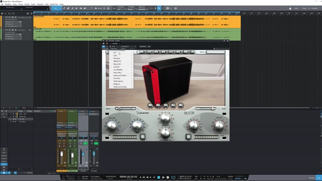This screenshot has height=181, width=322.
Task: Click the Sidechain button
Action: coord(143,47)
